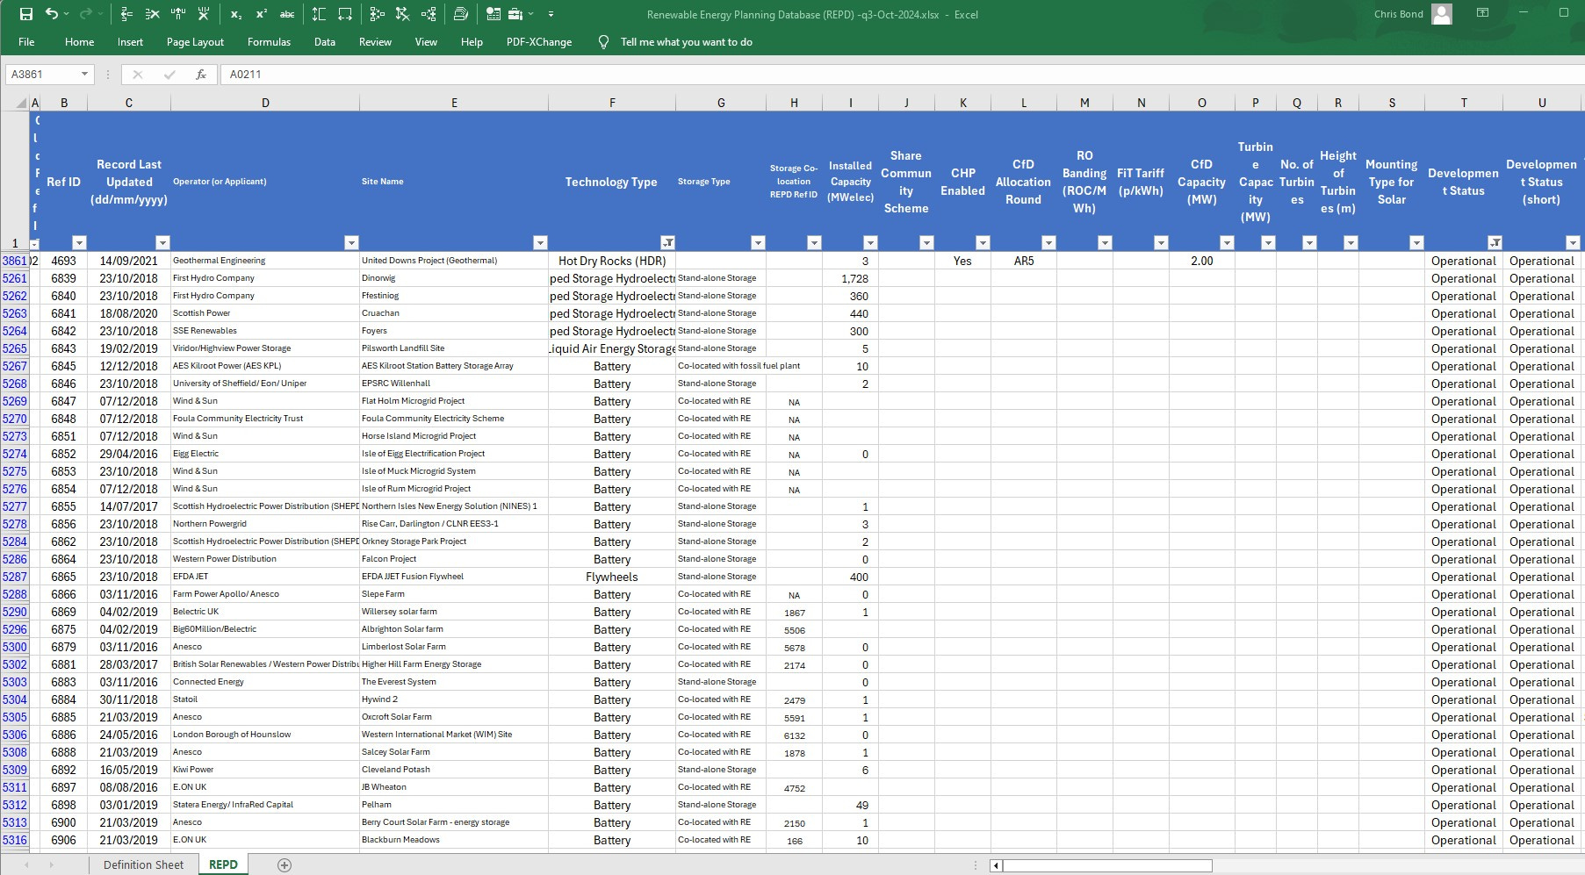Select the 'Flywheels' technology cell

tap(612, 577)
